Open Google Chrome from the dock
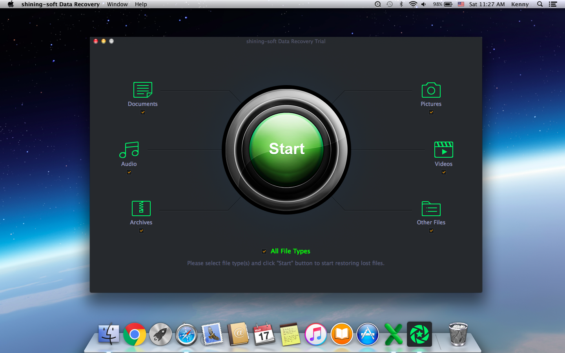Screen dimensions: 565x353 [135, 335]
